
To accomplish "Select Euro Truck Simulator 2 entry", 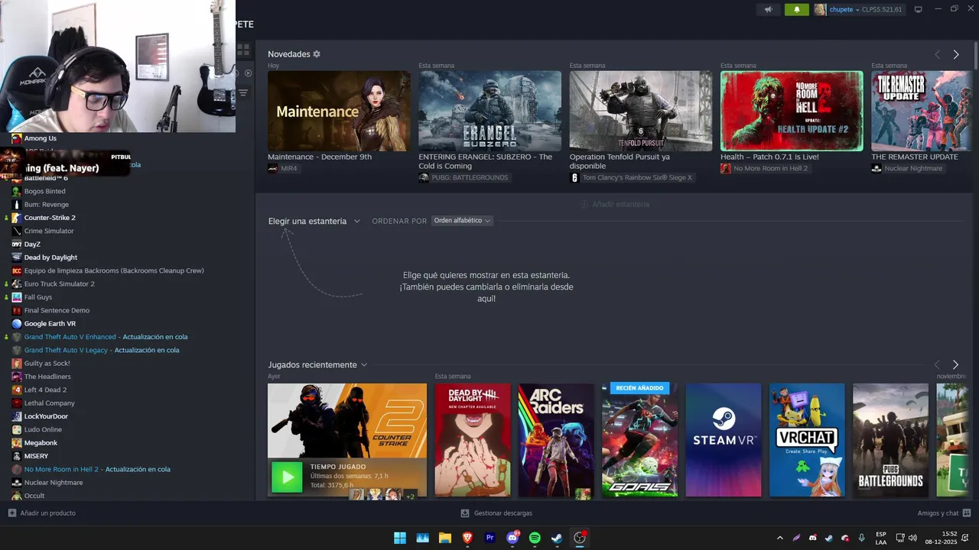I will (x=59, y=284).
